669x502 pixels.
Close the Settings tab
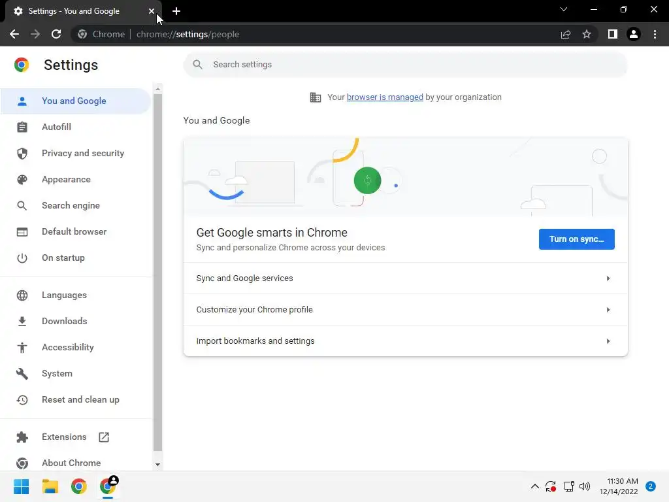coord(152,11)
